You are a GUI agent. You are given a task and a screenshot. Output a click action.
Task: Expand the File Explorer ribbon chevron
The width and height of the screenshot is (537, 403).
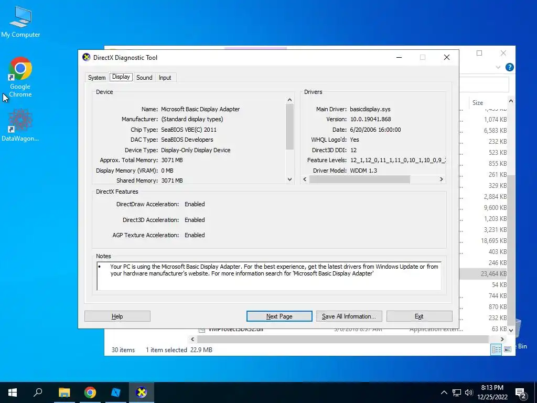pyautogui.click(x=498, y=67)
